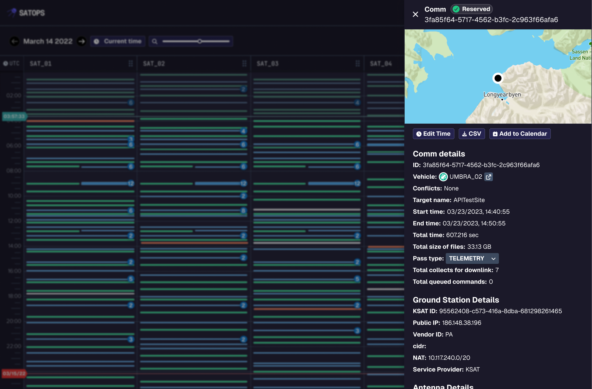Open SAT_01 column drag handle

tap(131, 64)
